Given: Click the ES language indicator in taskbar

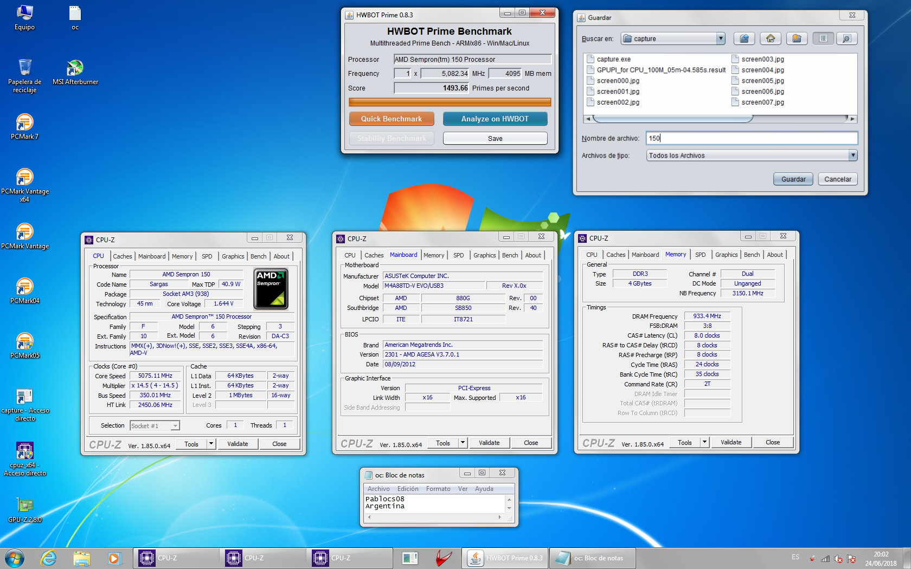Looking at the screenshot, I should [x=795, y=557].
